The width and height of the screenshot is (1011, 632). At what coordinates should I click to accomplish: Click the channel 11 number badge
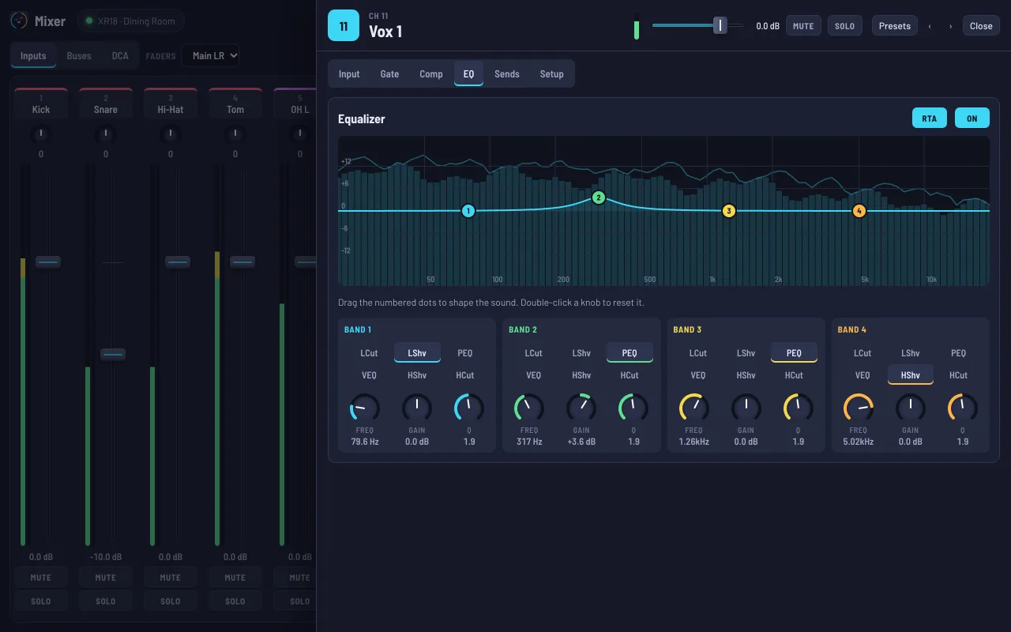click(x=343, y=26)
